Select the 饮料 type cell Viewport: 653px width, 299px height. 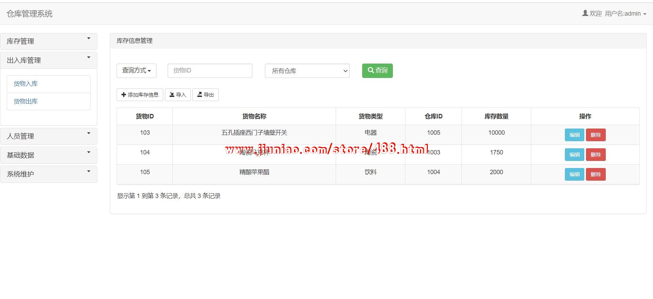pyautogui.click(x=371, y=174)
